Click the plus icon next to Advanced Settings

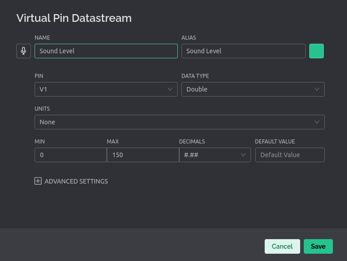[38, 181]
